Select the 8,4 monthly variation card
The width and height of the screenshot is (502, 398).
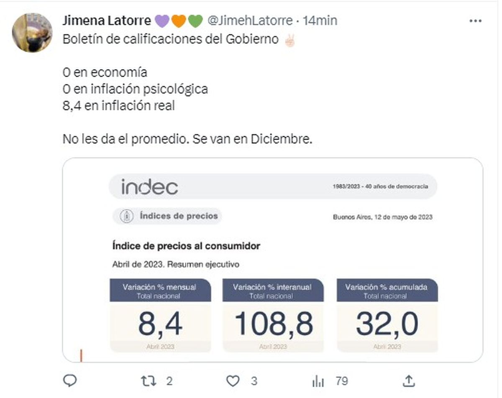pos(160,315)
